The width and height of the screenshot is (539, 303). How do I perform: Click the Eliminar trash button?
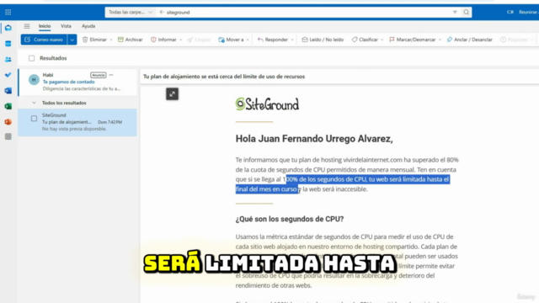click(x=94, y=40)
